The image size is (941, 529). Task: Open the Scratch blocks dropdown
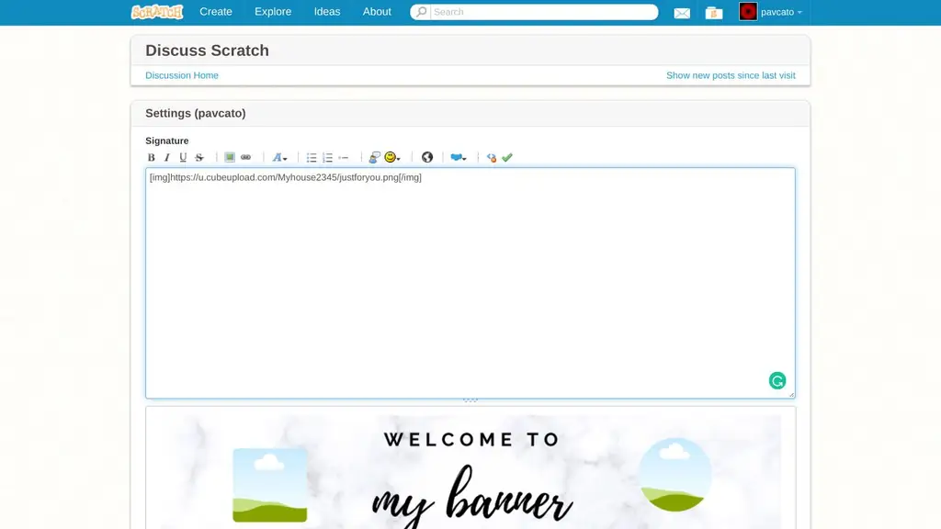click(x=459, y=157)
